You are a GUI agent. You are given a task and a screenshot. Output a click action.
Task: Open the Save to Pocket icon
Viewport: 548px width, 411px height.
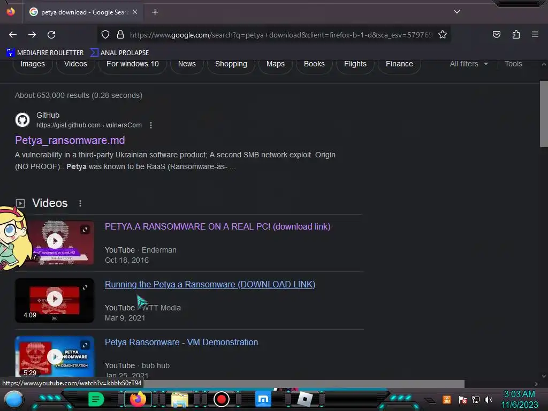point(496,34)
